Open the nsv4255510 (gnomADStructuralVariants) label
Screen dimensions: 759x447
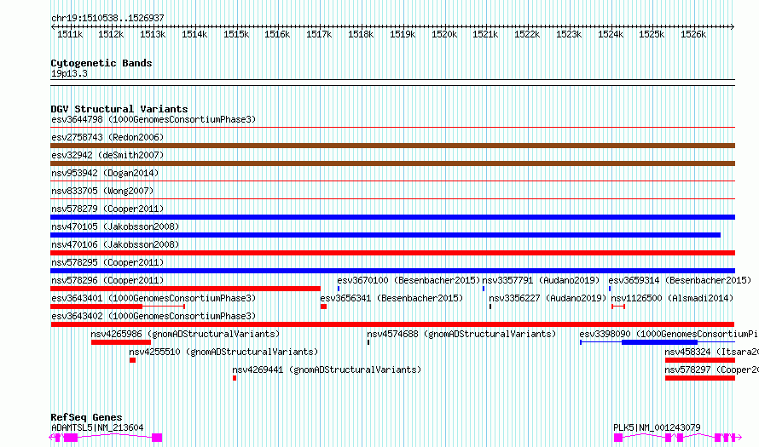click(223, 352)
